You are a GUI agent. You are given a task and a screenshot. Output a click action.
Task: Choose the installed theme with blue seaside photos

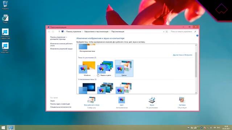pos(105,88)
